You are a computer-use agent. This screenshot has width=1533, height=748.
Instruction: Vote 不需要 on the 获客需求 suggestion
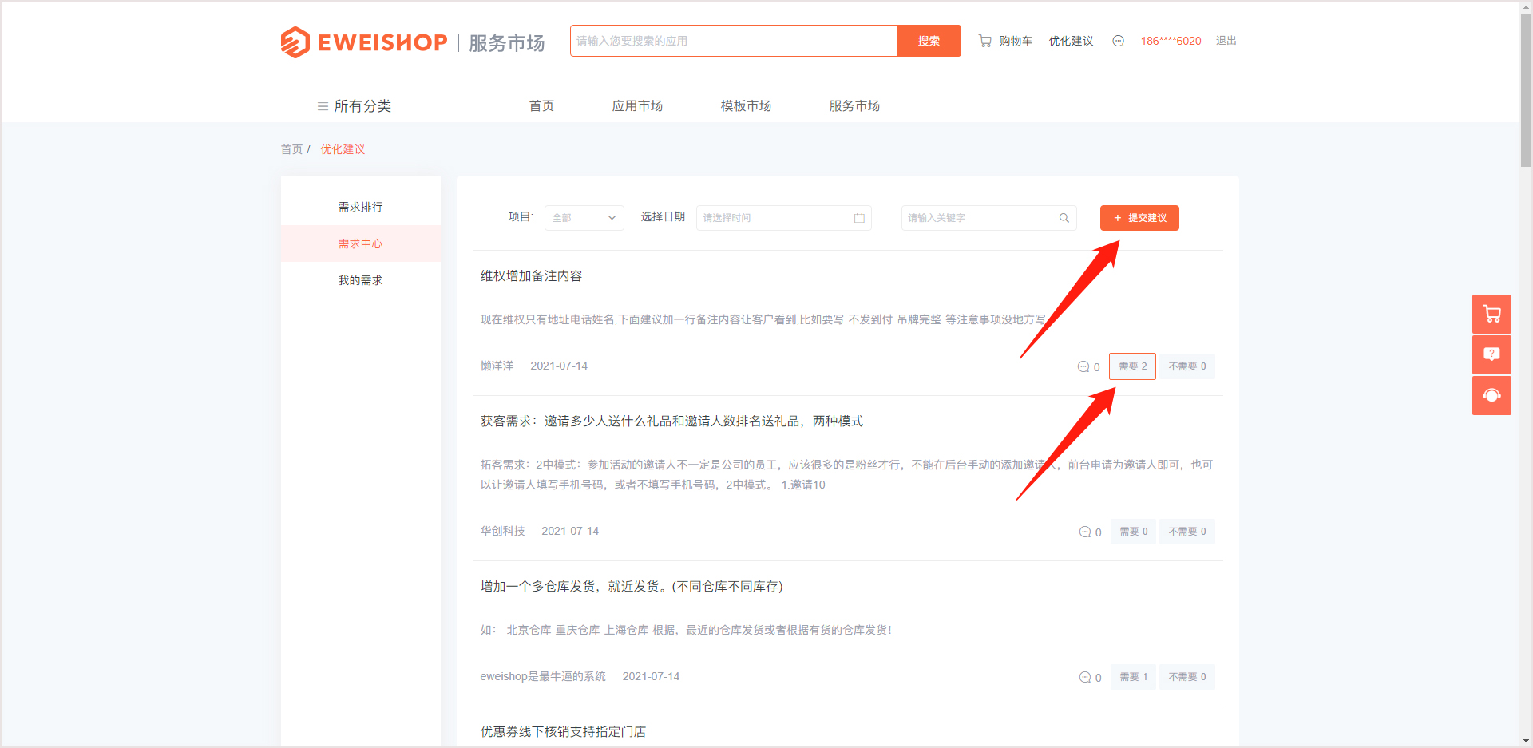(1186, 532)
